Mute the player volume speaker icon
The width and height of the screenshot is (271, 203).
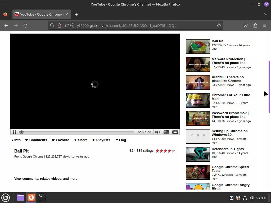157,132
